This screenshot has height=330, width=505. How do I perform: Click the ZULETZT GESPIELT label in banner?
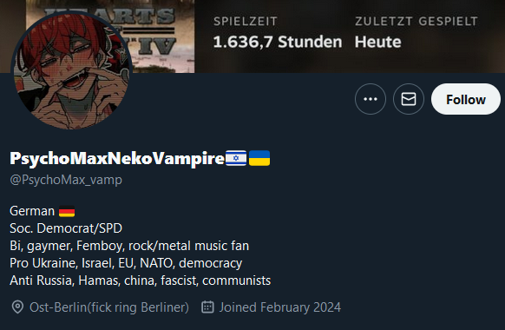[416, 21]
